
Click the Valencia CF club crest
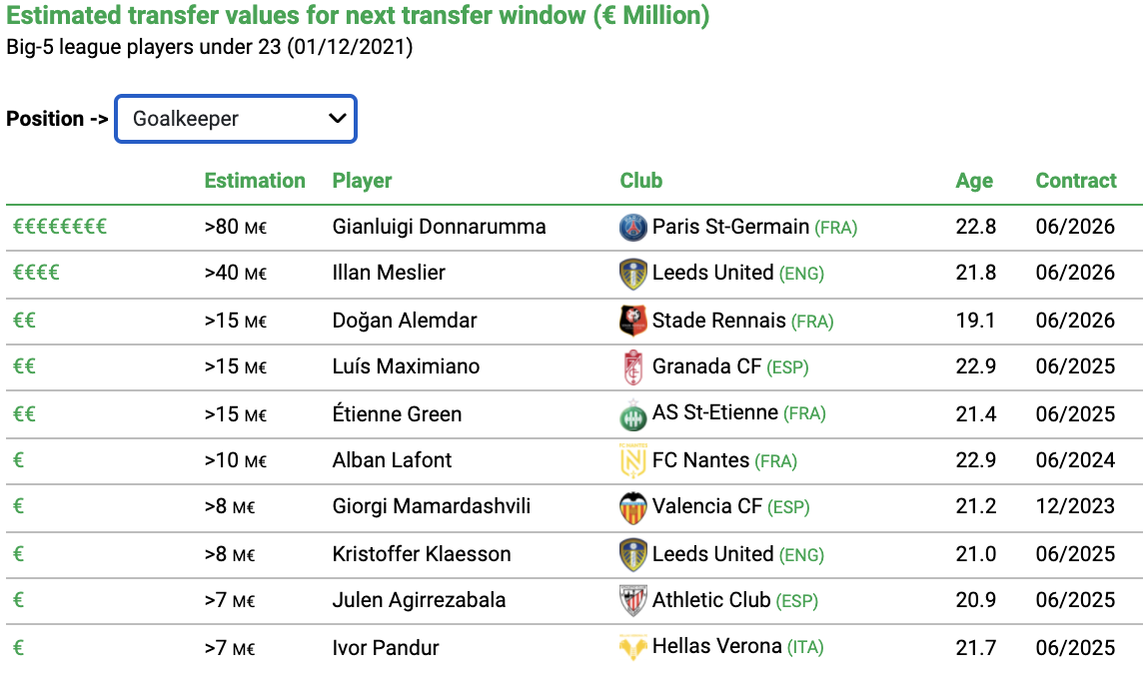[632, 507]
